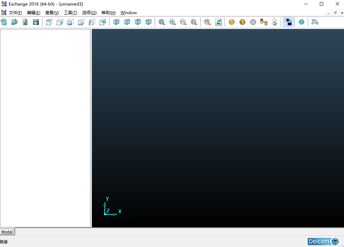Open the 查看(V) menu
This screenshot has height=247, width=344.
click(52, 13)
